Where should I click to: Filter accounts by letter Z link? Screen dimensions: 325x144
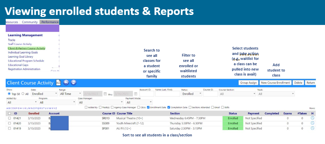[56, 108]
